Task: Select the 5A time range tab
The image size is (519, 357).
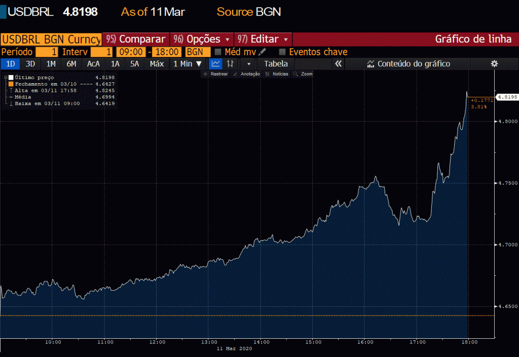Action: tap(134, 64)
